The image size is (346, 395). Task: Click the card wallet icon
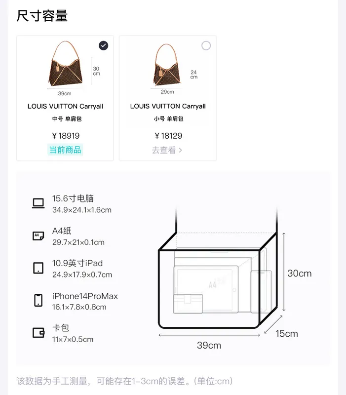(38, 332)
